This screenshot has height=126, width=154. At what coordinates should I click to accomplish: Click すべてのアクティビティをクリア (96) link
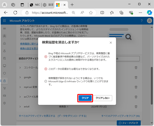pos(120,116)
